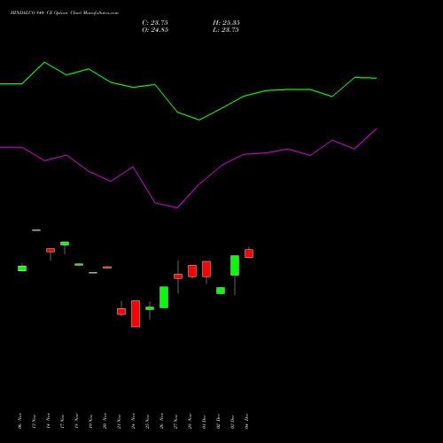
Task: Click the 04 Dec date label
Action: pos(246,422)
